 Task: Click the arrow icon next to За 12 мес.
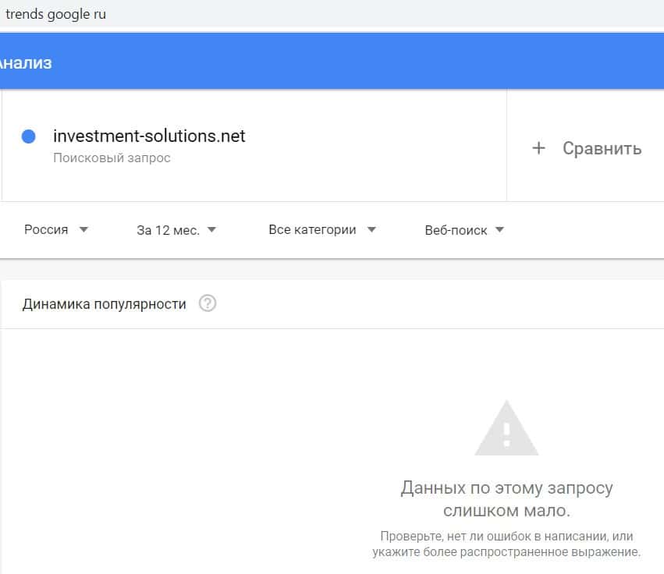click(x=211, y=230)
